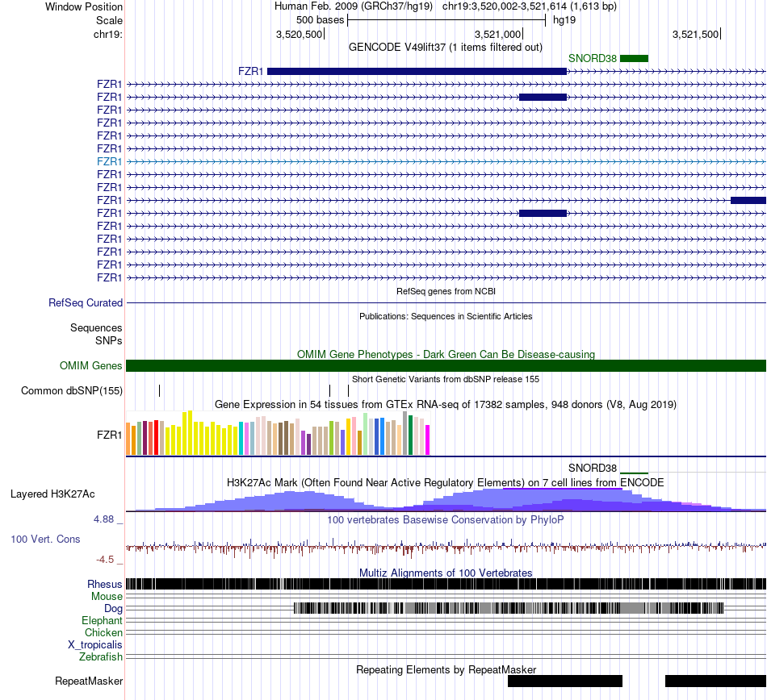Click the 3,521,000 ruler position label
This screenshot has width=767, height=700.
coord(497,35)
